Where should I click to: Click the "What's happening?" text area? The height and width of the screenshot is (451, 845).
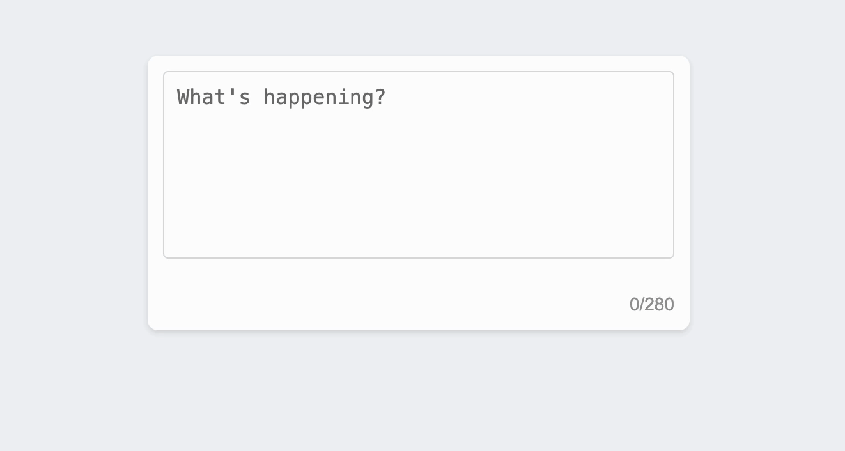click(x=419, y=165)
